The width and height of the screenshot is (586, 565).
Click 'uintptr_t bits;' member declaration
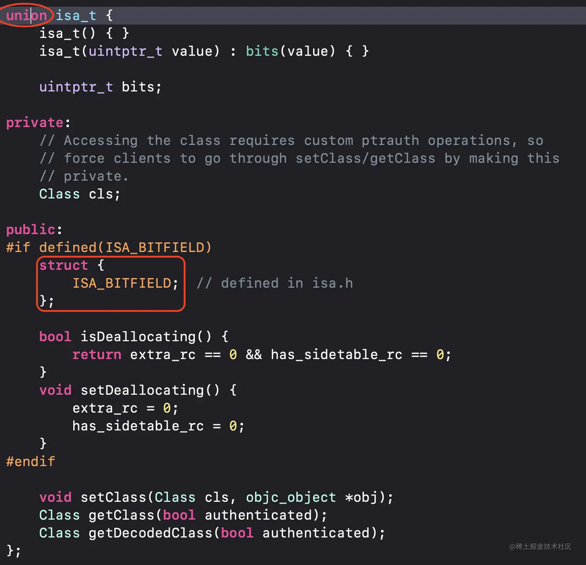click(100, 87)
